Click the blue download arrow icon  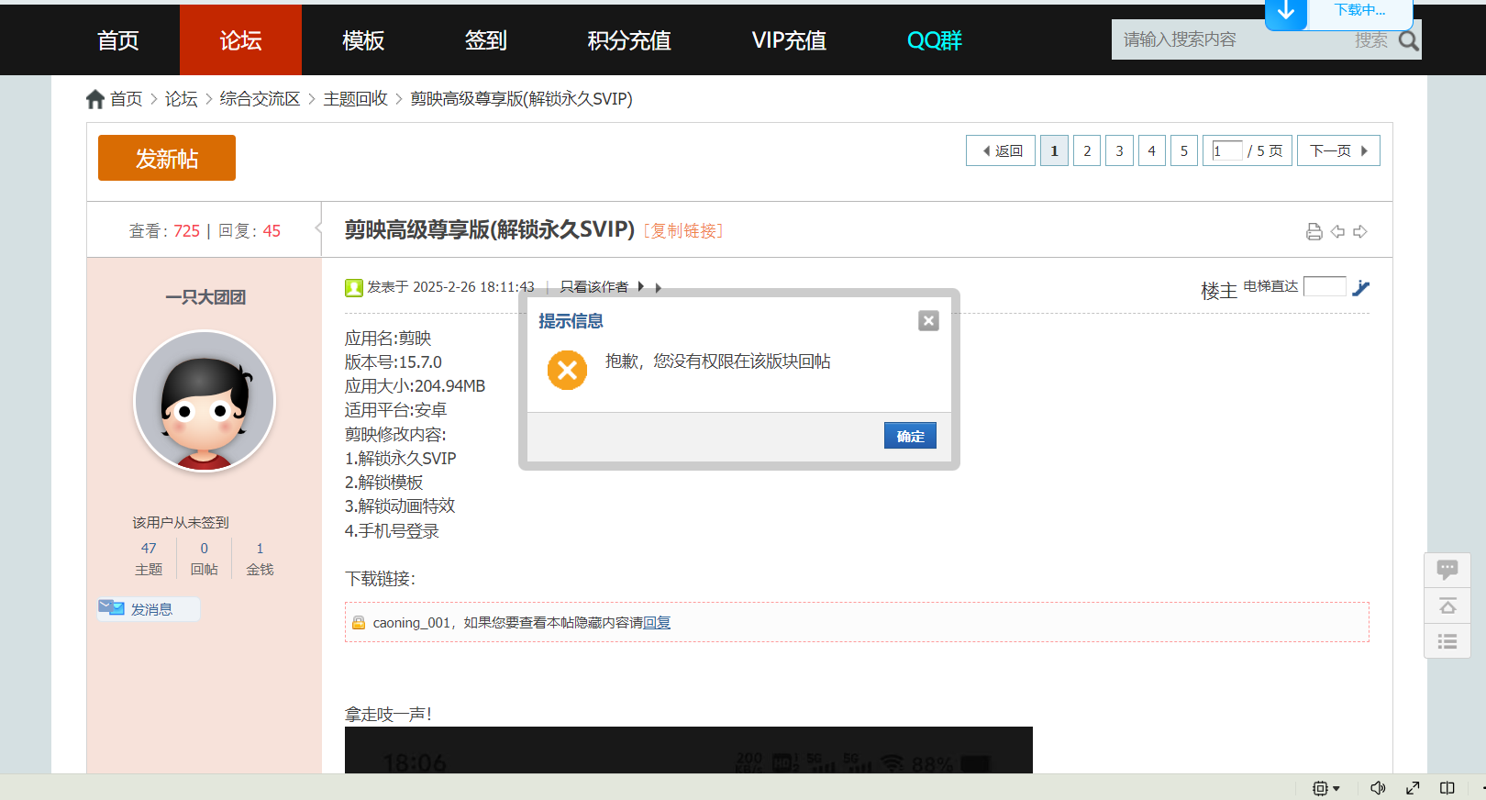coord(1286,11)
